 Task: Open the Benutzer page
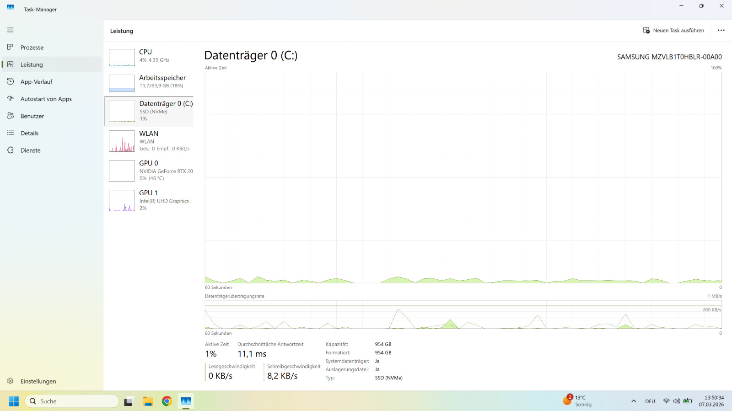(52, 116)
